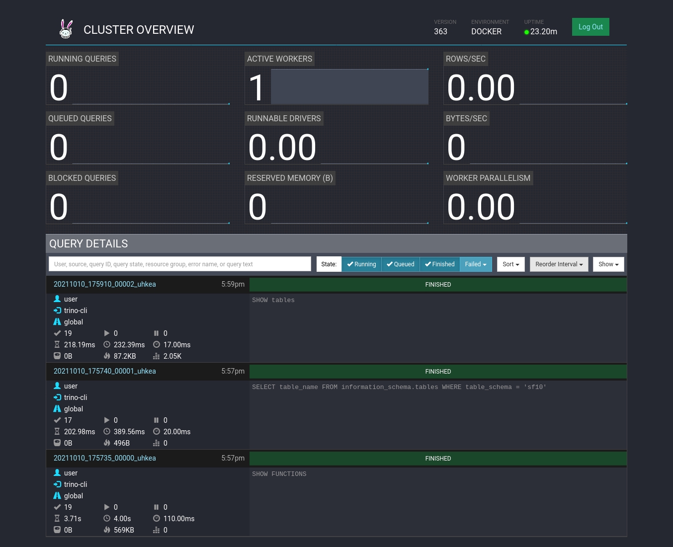
Task: Click the flame icon beside 569KB
Action: point(107,530)
